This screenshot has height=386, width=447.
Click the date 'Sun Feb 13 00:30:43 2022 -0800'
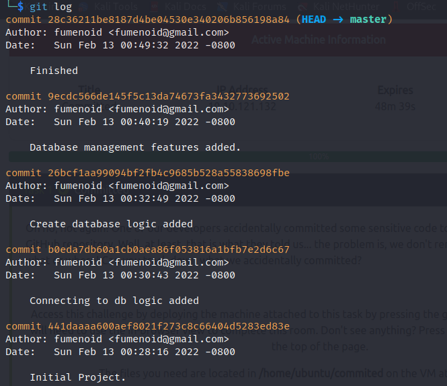(145, 275)
